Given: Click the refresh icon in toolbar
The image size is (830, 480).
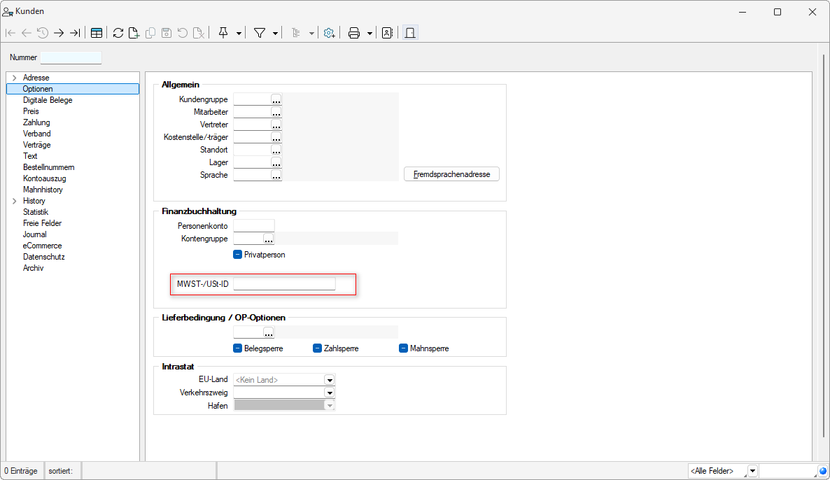Looking at the screenshot, I should coord(118,33).
